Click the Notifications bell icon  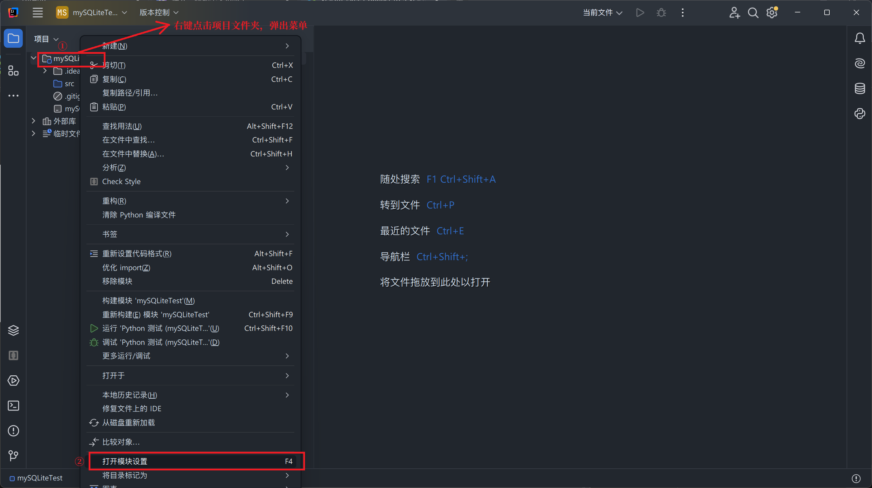[859, 38]
